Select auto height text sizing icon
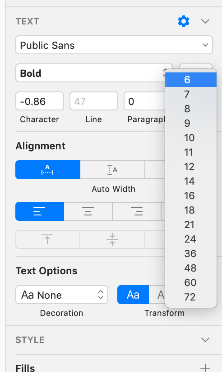Screen dimensions: 222x372 (112, 170)
